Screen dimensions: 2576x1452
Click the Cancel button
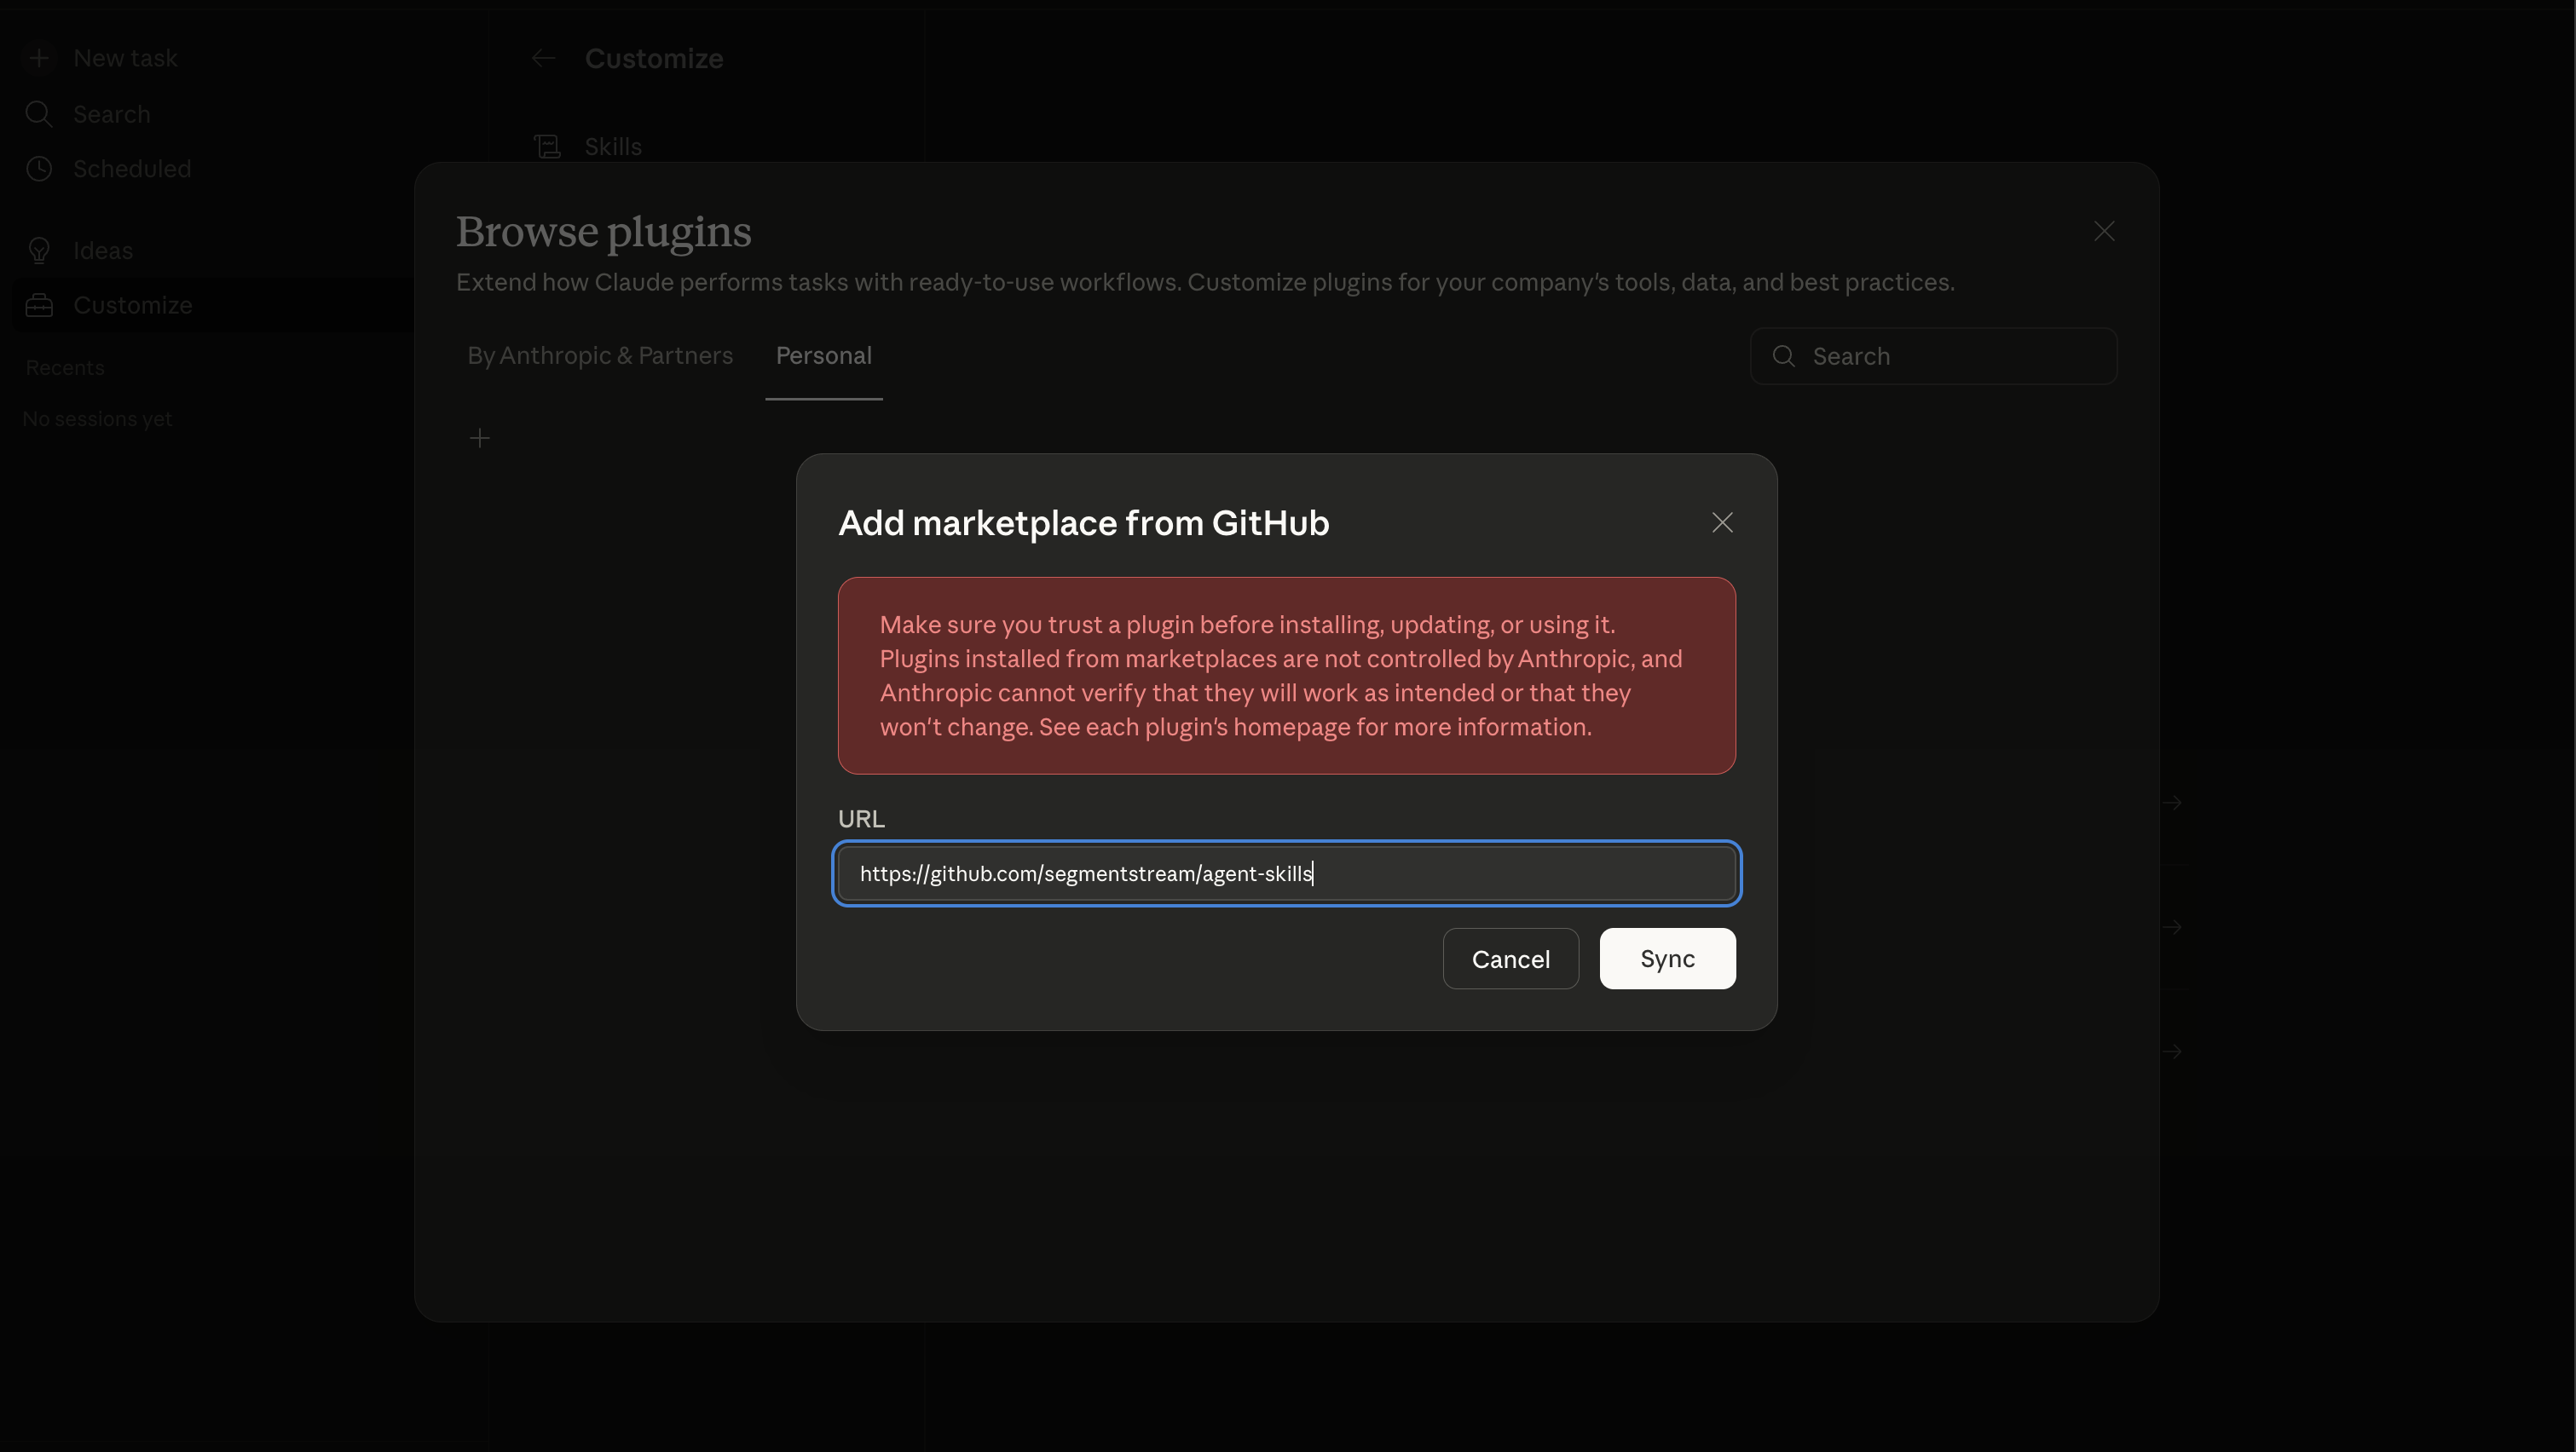[1510, 959]
